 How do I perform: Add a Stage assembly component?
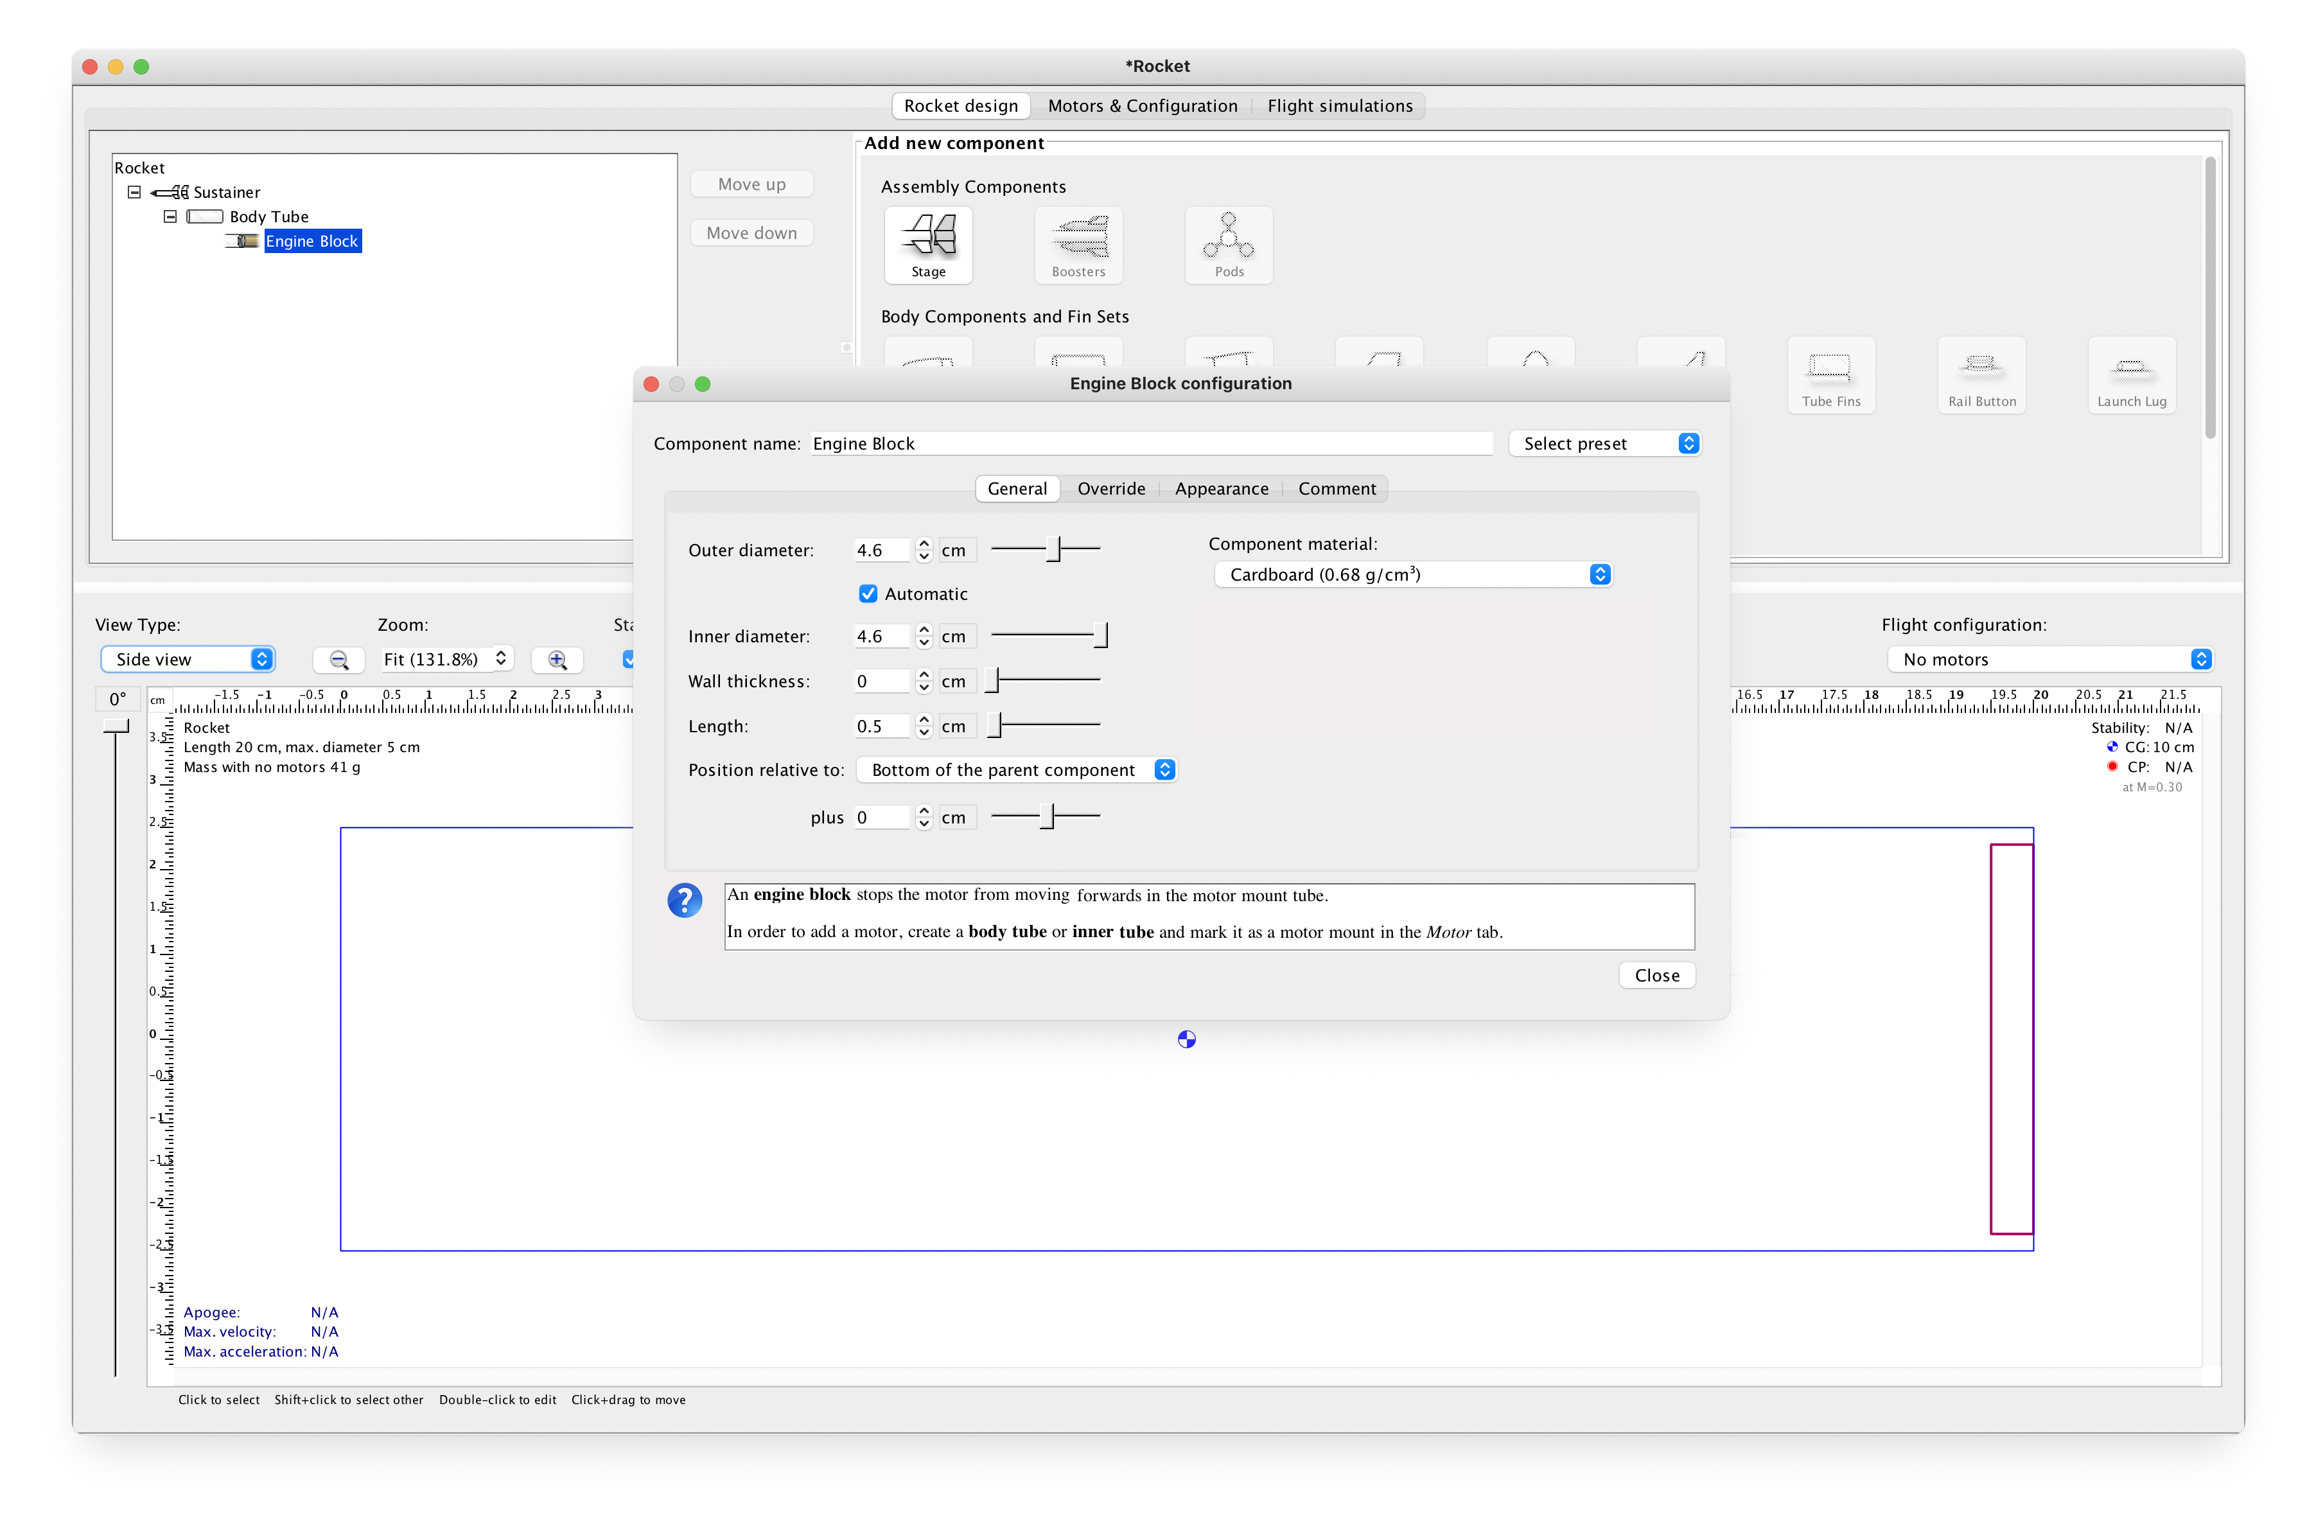(x=927, y=245)
